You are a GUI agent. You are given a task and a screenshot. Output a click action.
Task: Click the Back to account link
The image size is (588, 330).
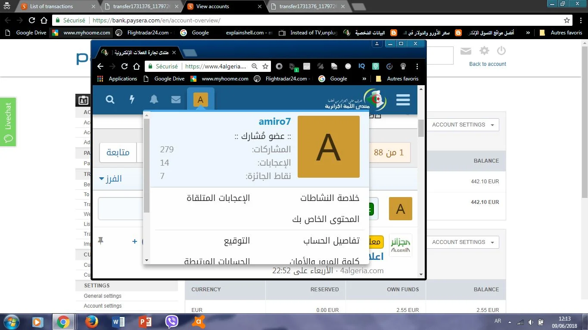click(x=488, y=64)
